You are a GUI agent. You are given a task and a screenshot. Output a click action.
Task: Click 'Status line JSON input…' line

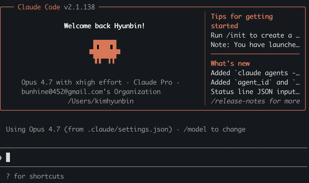255,91
